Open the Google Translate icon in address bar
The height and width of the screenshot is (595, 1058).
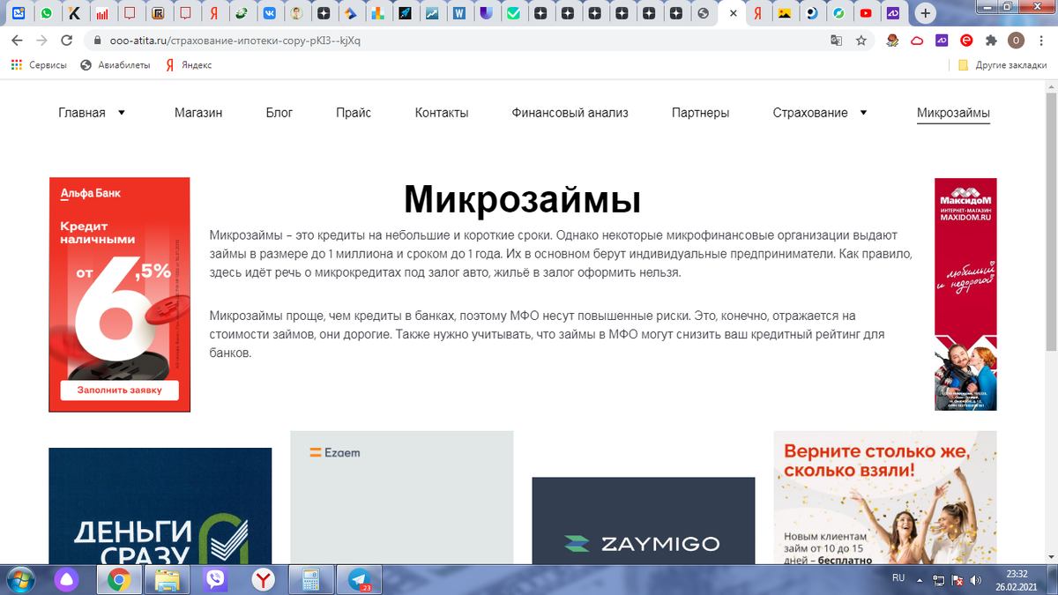tap(836, 41)
